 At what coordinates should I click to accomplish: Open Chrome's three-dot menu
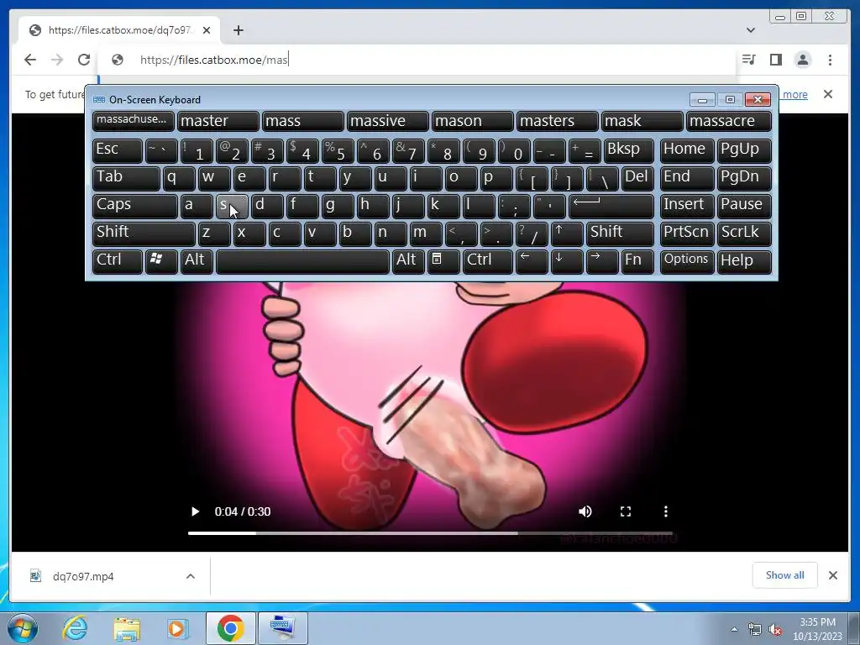pos(830,60)
